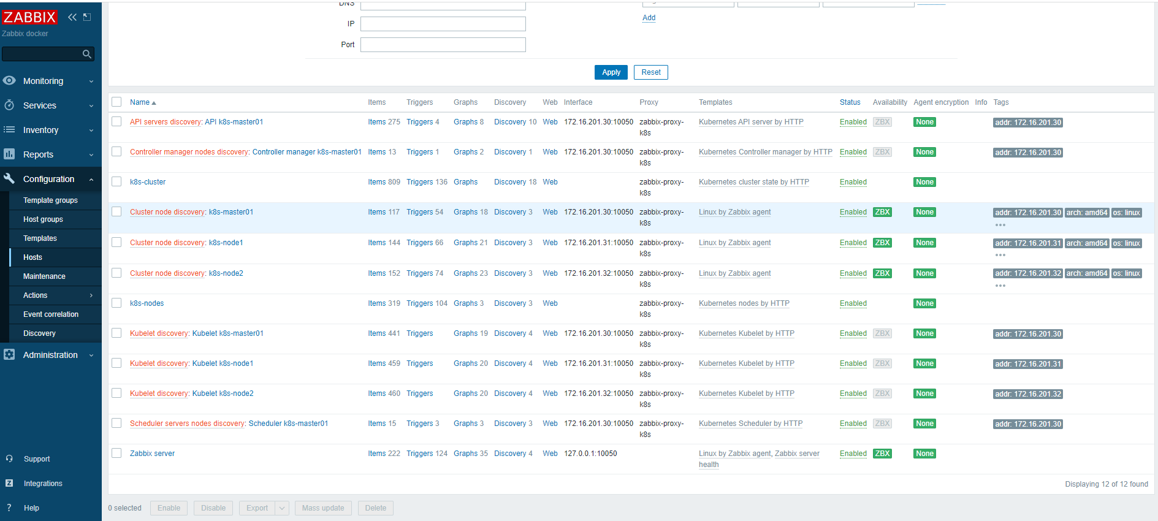
Task: Check the k8s-nodes host row
Action: coord(116,303)
